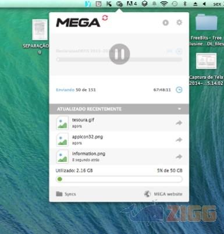Click the play icon beside the gear
The image size is (224, 234).
pyautogui.click(x=165, y=23)
